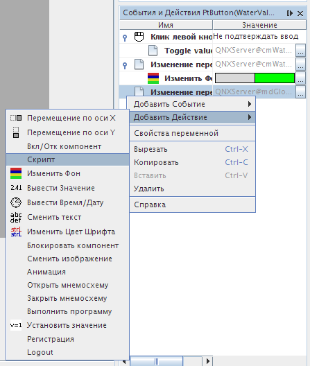Image resolution: width=310 pixels, height=366 pixels.
Task: Click the Не подтверждать ввод value cell
Action: pyautogui.click(x=259, y=37)
